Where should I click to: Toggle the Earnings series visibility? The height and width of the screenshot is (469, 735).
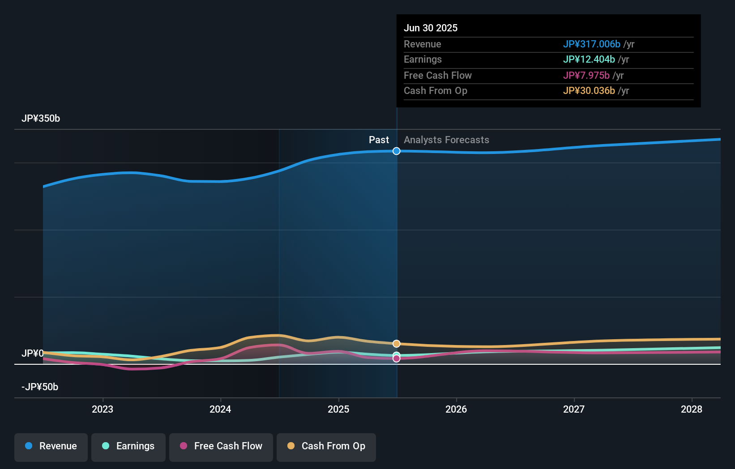pos(128,446)
